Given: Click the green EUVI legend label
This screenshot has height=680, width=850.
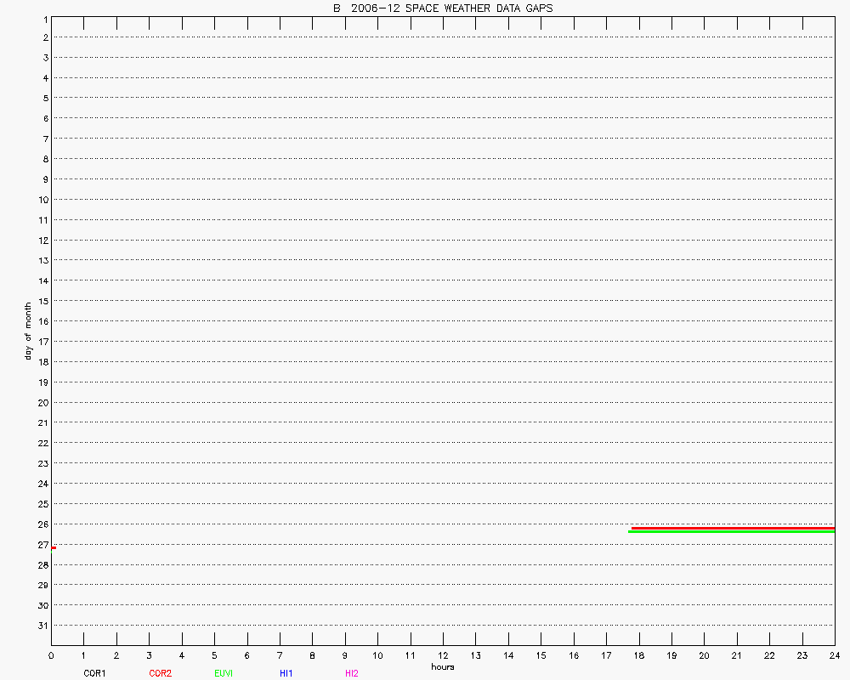Looking at the screenshot, I should point(224,673).
